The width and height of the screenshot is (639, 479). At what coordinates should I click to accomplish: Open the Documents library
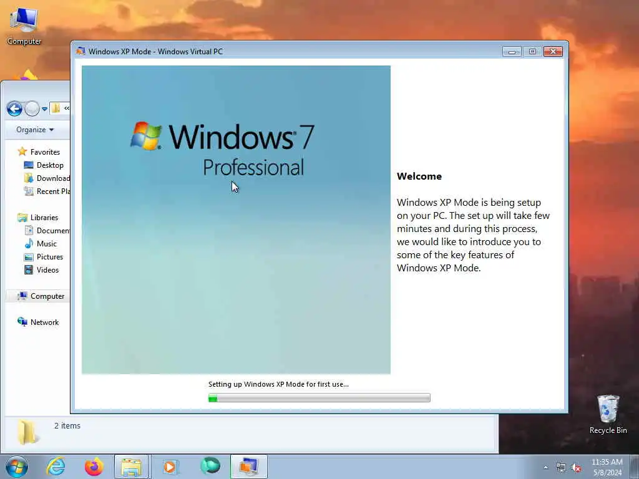point(47,231)
